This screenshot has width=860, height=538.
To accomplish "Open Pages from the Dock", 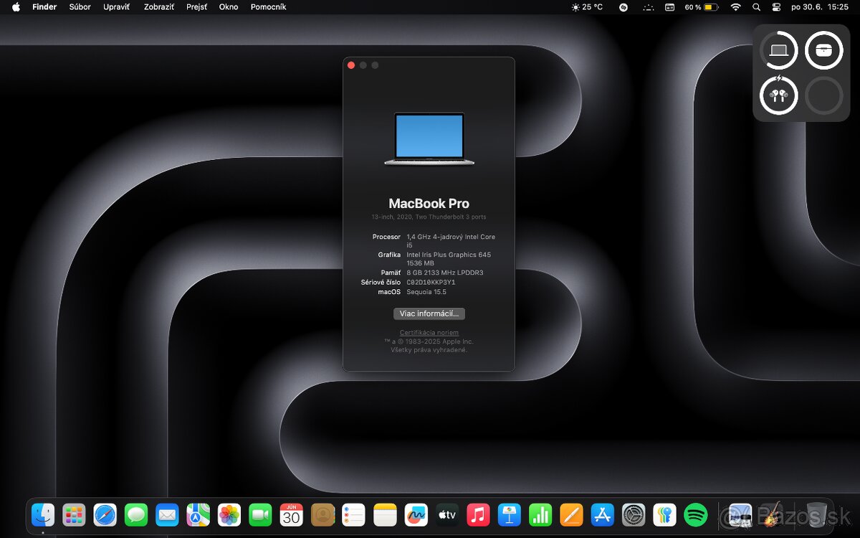I will (571, 514).
